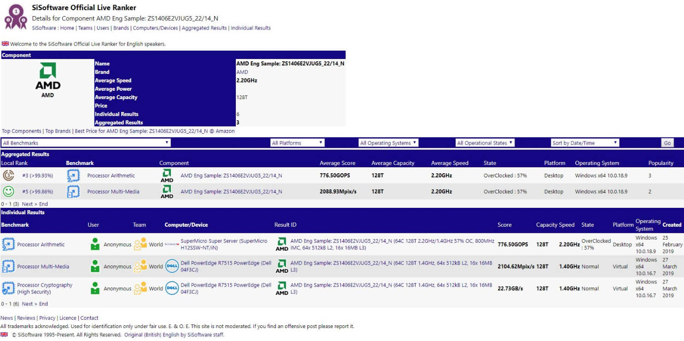684x341 pixels.
Task: Click the 22.73GB/s score value
Action: 510,288
